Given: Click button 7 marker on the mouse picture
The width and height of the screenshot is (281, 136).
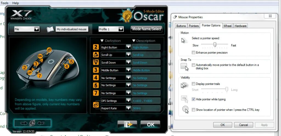Looking at the screenshot, I should [x=40, y=76].
